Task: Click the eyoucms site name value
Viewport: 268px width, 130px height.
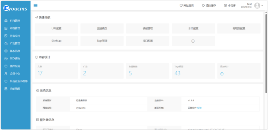Action: [x=81, y=108]
